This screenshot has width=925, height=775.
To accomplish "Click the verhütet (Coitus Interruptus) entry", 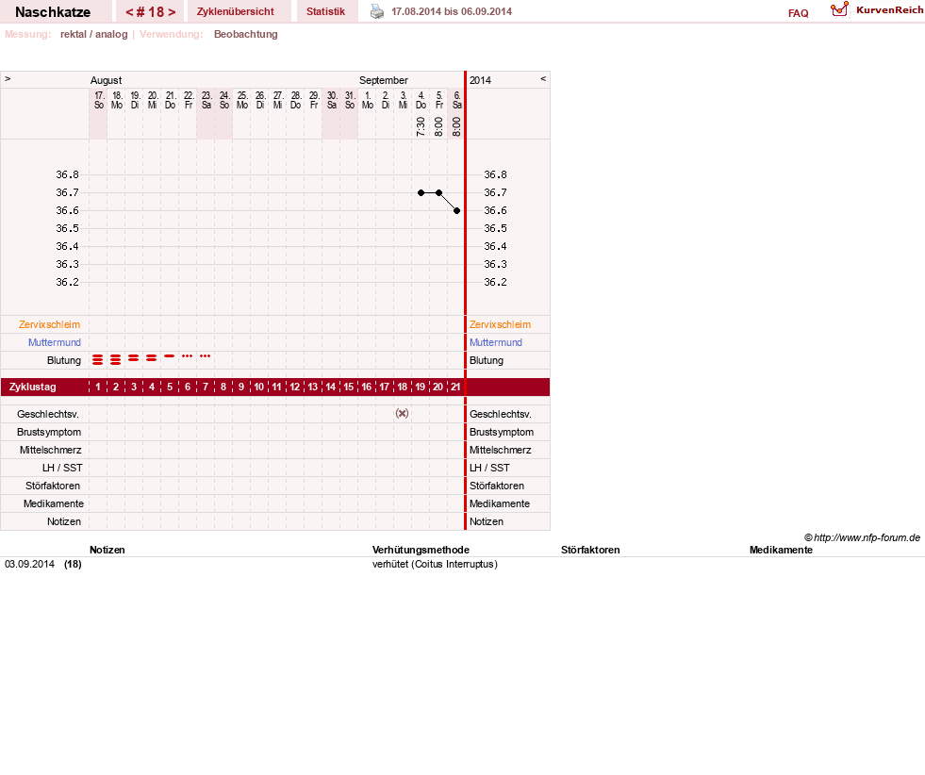I will 435,565.
